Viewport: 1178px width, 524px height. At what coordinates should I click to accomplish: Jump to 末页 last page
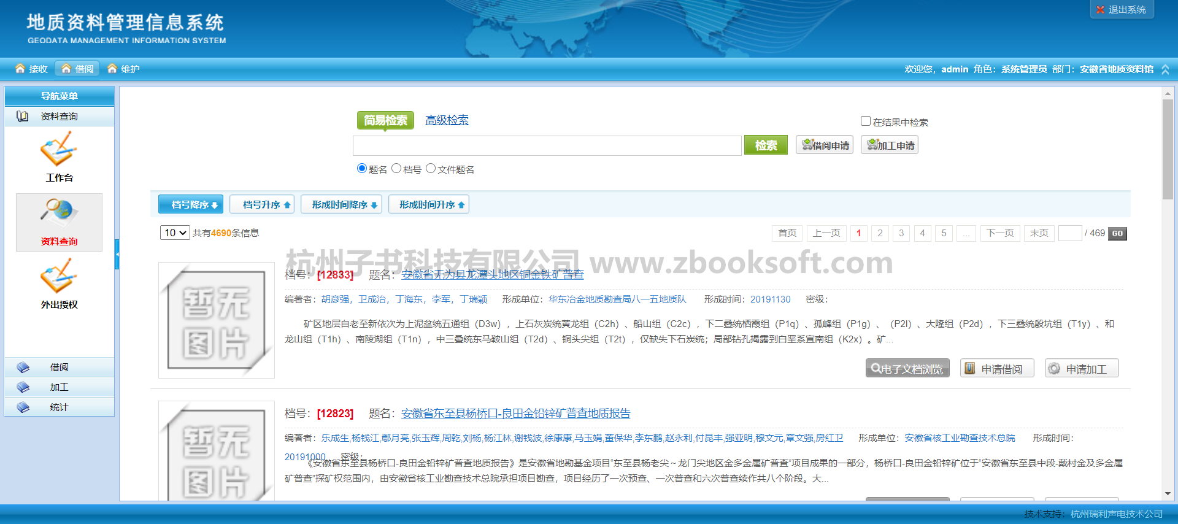click(1039, 233)
